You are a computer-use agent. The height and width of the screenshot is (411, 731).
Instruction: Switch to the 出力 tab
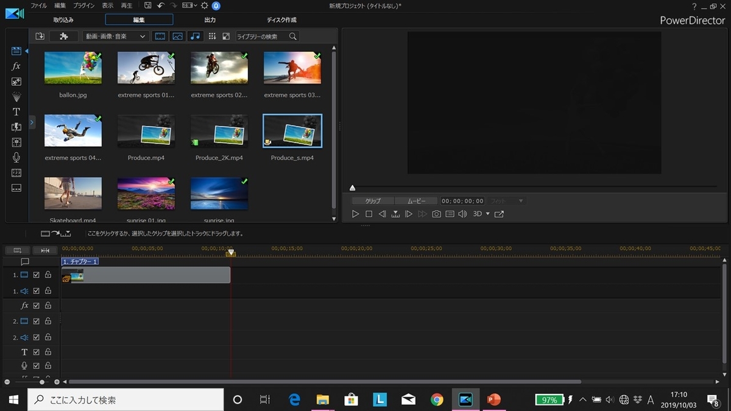[x=210, y=20]
